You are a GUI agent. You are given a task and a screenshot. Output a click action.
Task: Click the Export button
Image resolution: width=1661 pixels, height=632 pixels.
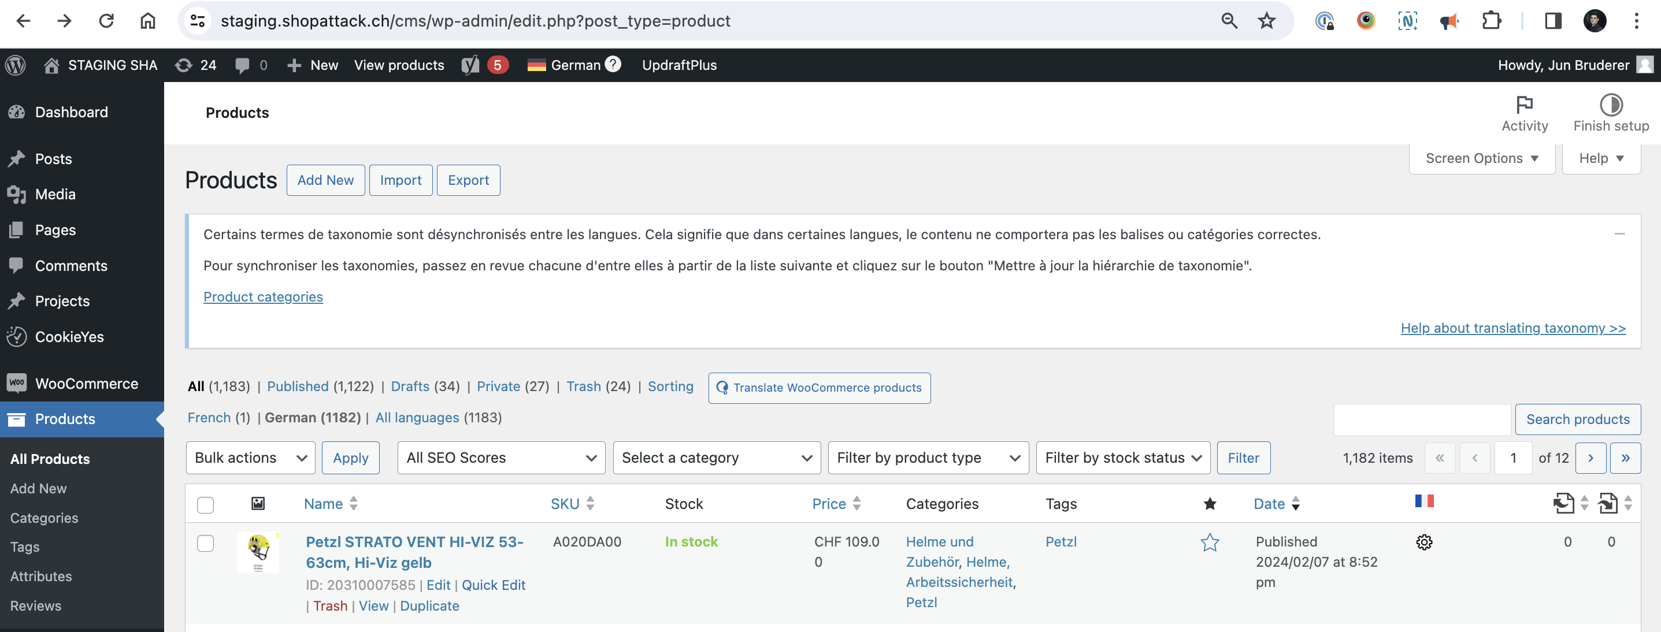tap(468, 180)
